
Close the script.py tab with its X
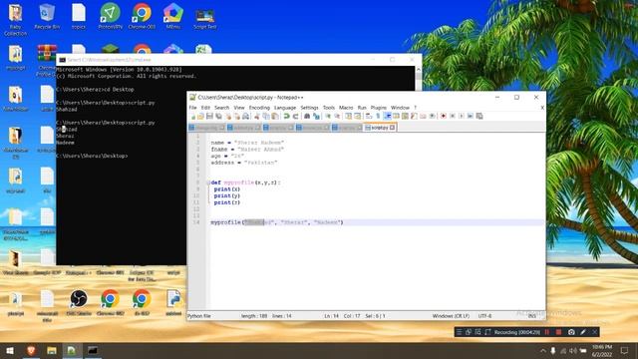click(392, 128)
